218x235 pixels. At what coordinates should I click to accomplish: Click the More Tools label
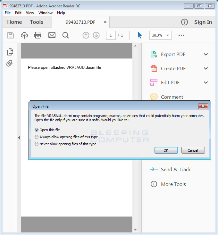(x=173, y=184)
